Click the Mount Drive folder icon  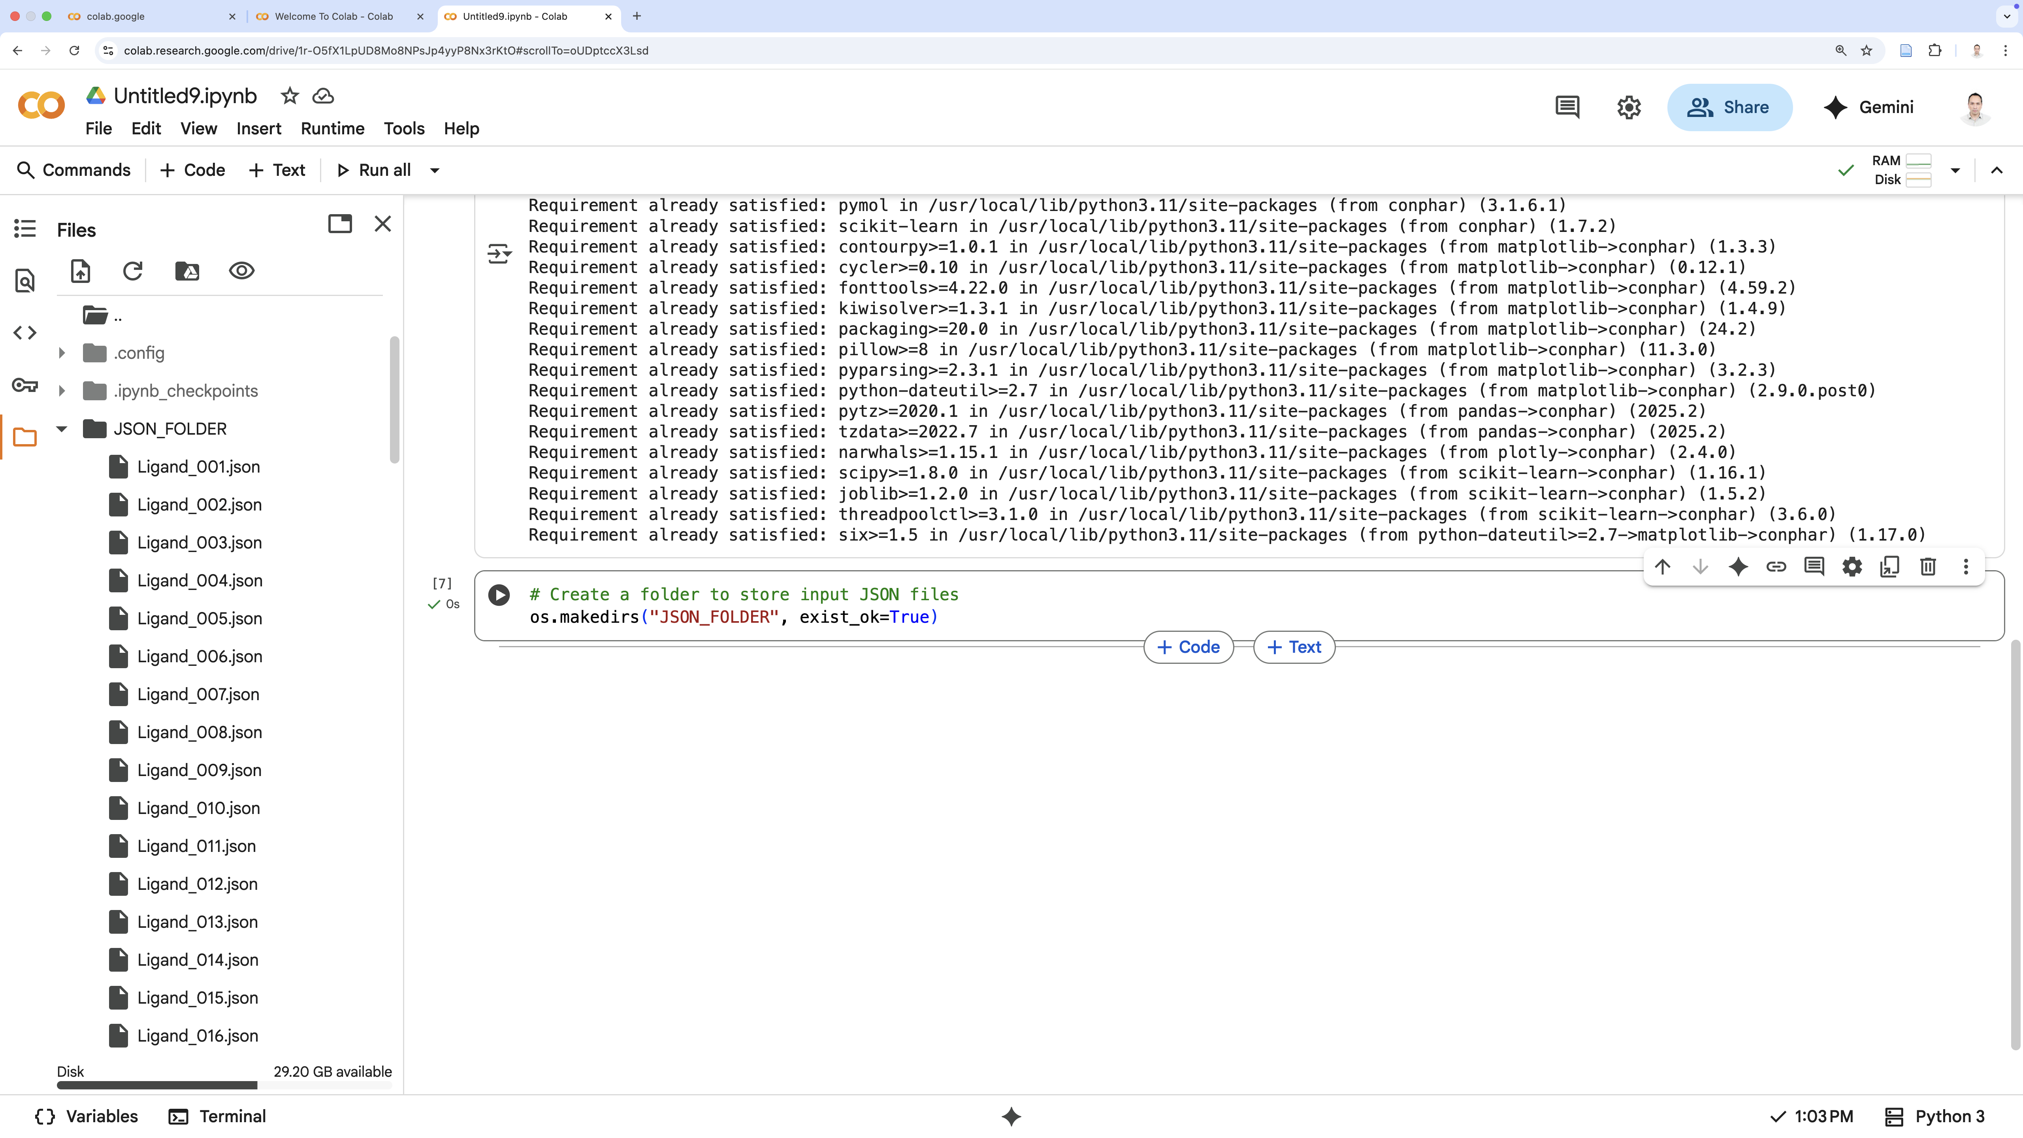(187, 271)
